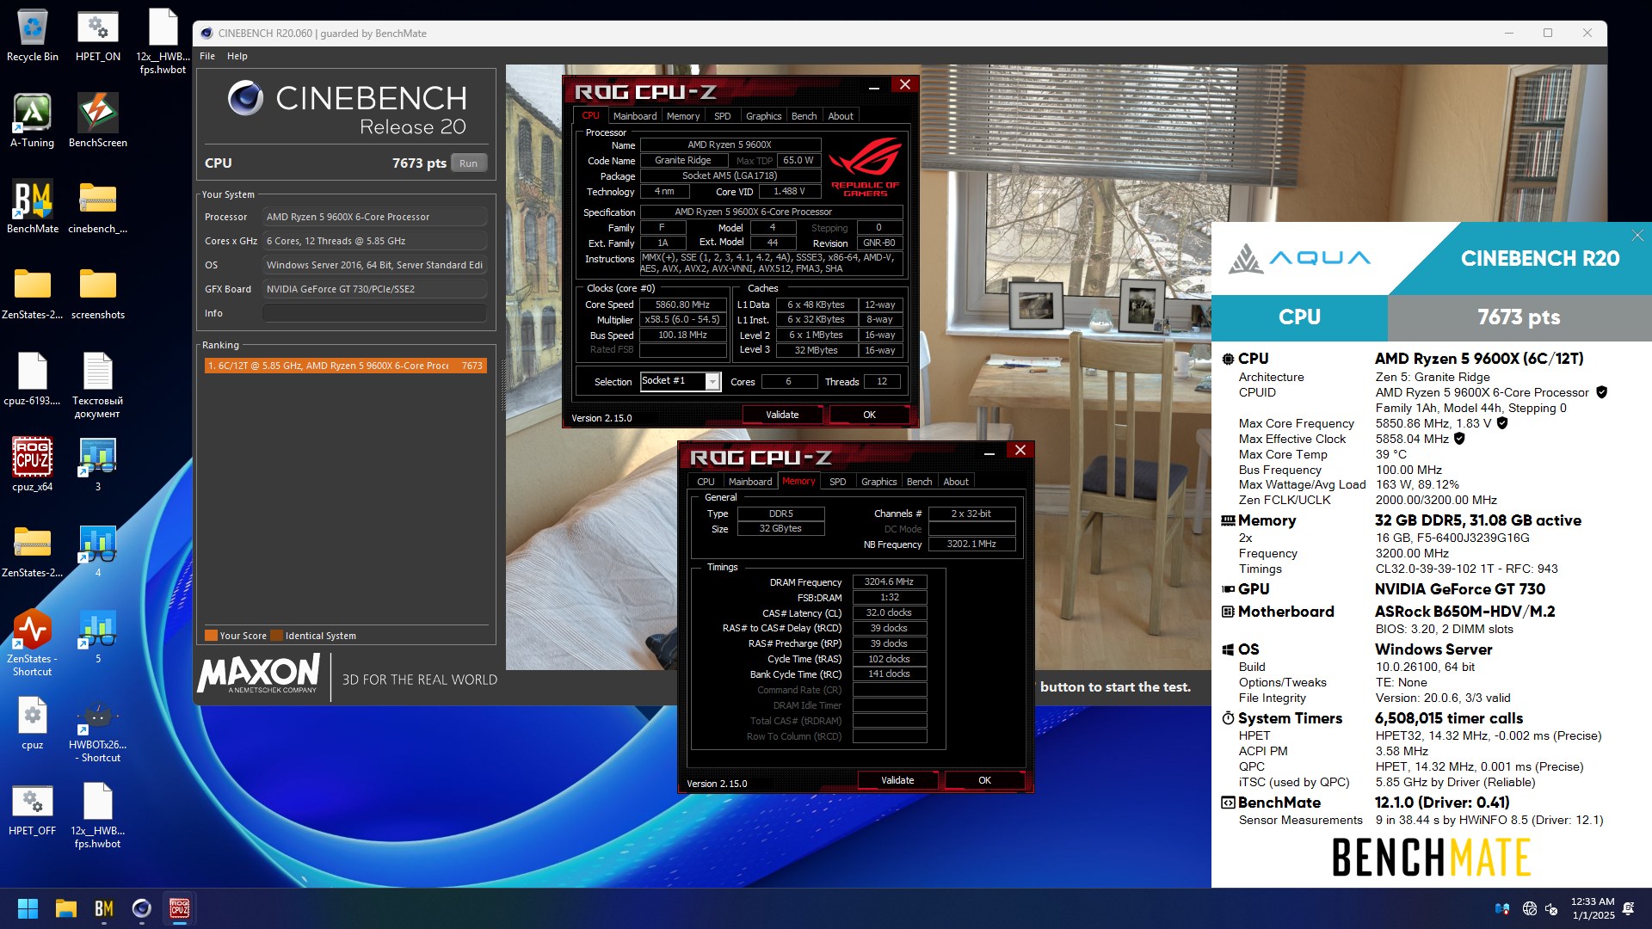The width and height of the screenshot is (1652, 929).
Task: Open the screenshots folder icon
Action: [x=97, y=292]
